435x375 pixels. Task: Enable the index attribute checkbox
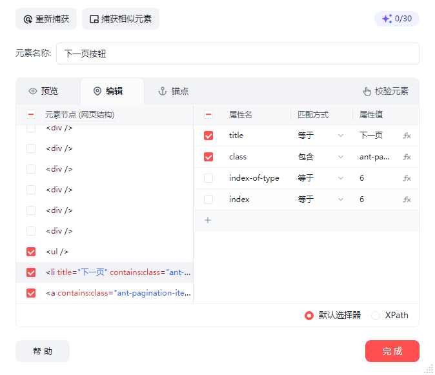[x=208, y=199]
